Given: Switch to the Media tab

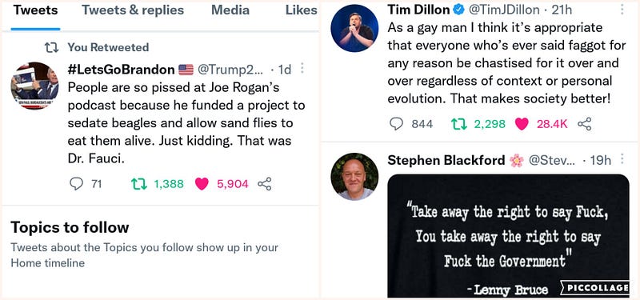Looking at the screenshot, I should [230, 10].
